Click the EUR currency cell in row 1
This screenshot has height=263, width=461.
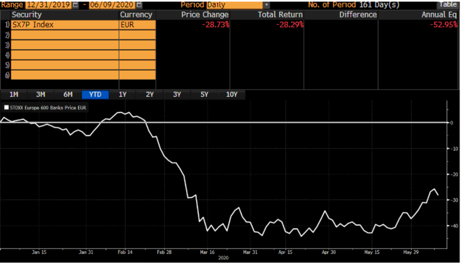pyautogui.click(x=137, y=25)
